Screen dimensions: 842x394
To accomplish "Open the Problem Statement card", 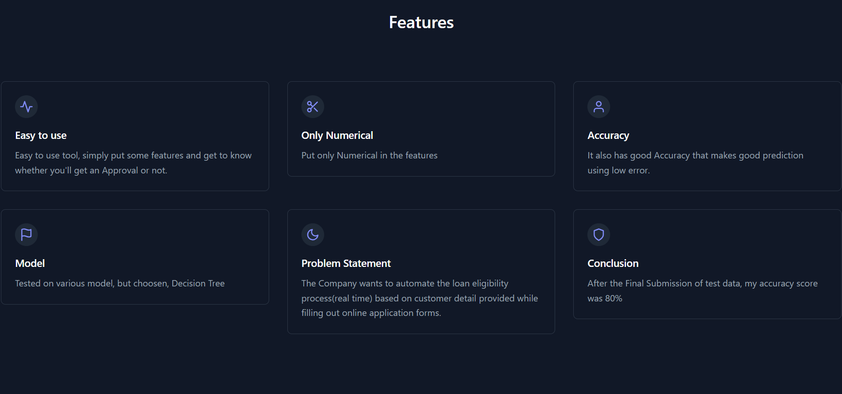I will pyautogui.click(x=421, y=271).
